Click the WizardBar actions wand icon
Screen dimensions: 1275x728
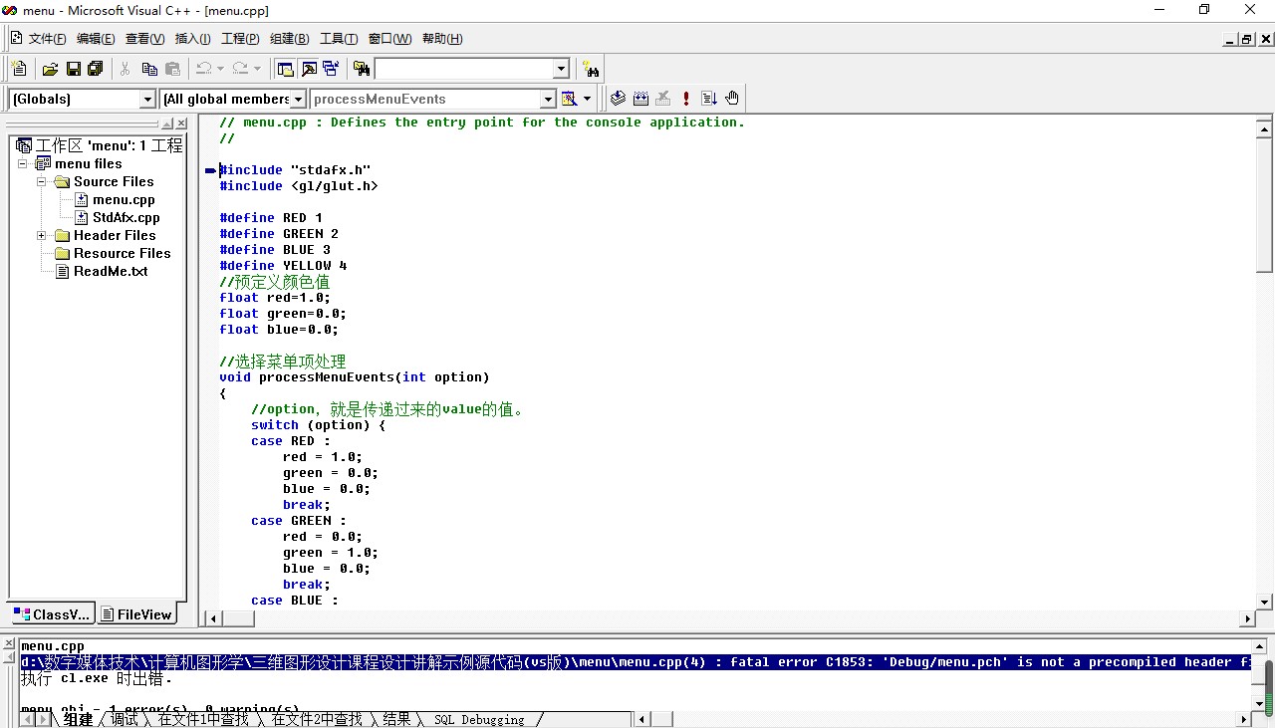[x=570, y=99]
